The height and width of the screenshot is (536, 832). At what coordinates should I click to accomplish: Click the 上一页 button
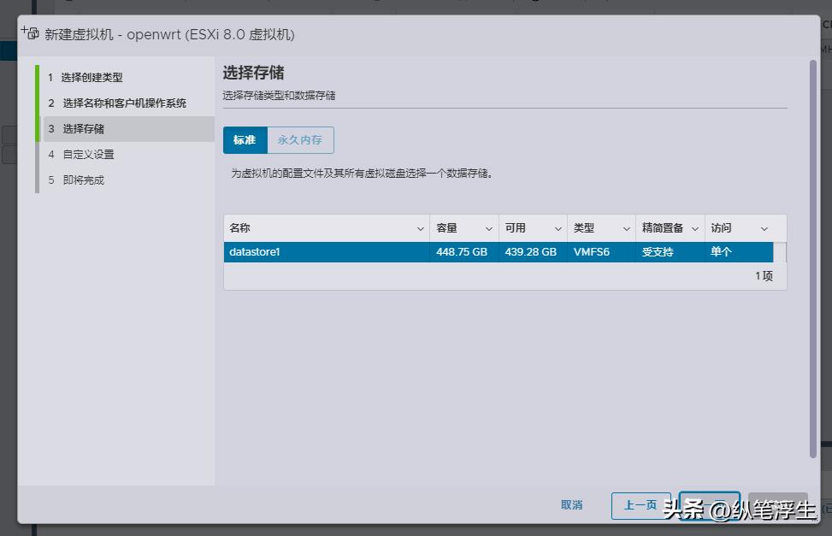coord(642,505)
